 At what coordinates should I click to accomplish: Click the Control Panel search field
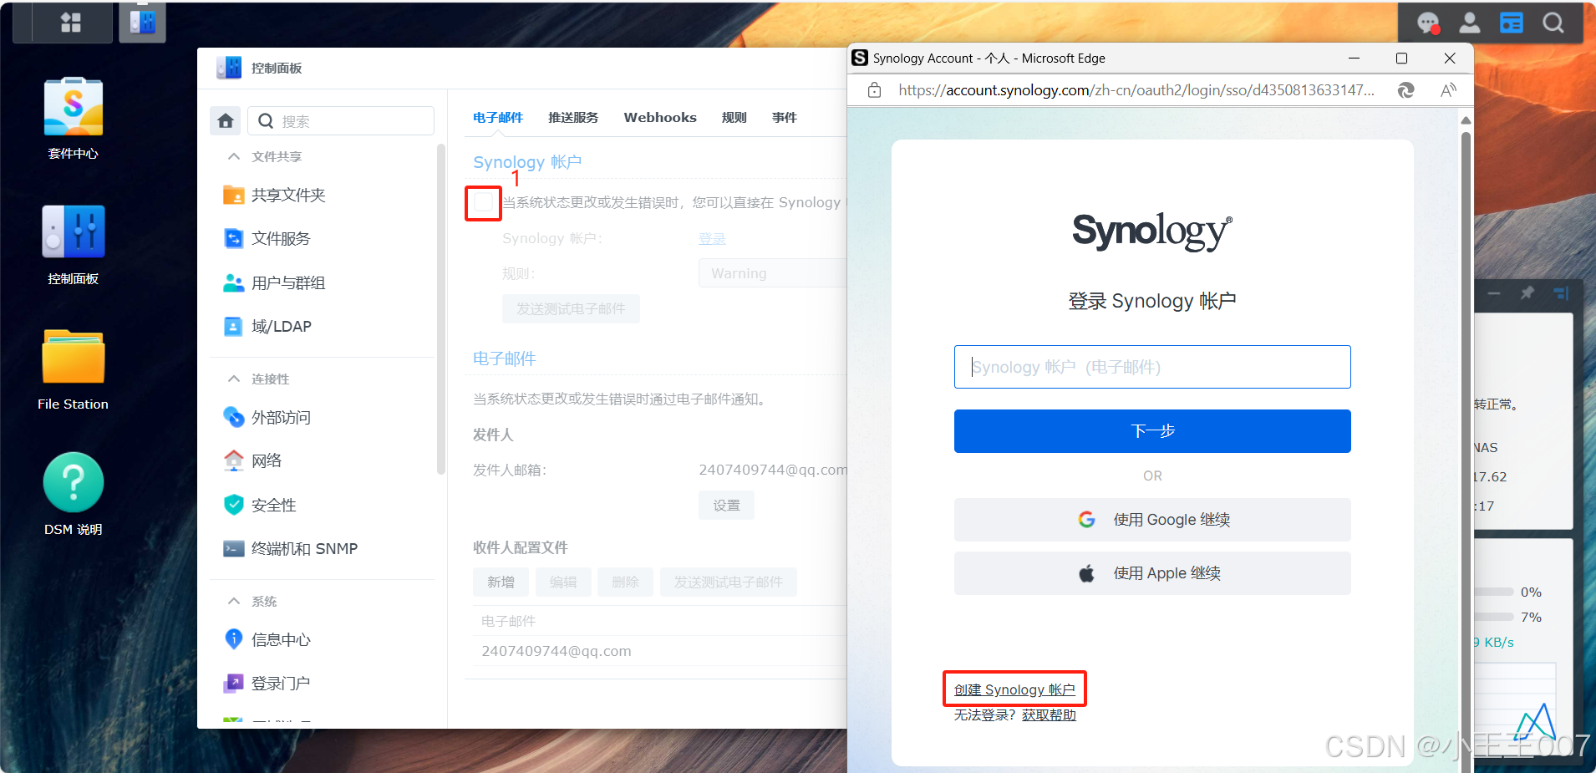tap(341, 121)
